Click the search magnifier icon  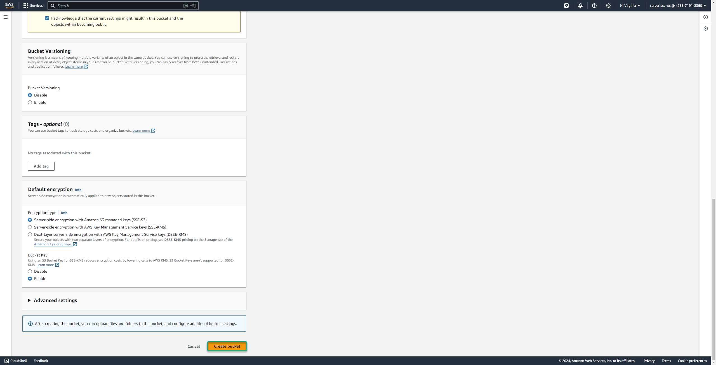(x=53, y=6)
